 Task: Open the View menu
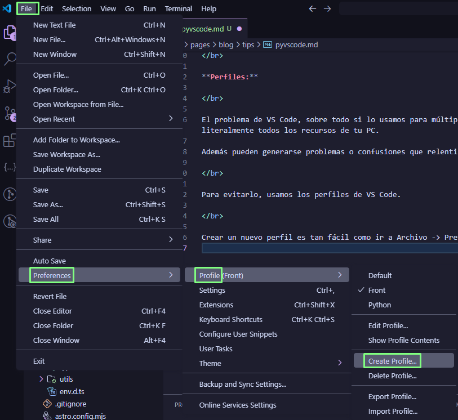(x=108, y=9)
